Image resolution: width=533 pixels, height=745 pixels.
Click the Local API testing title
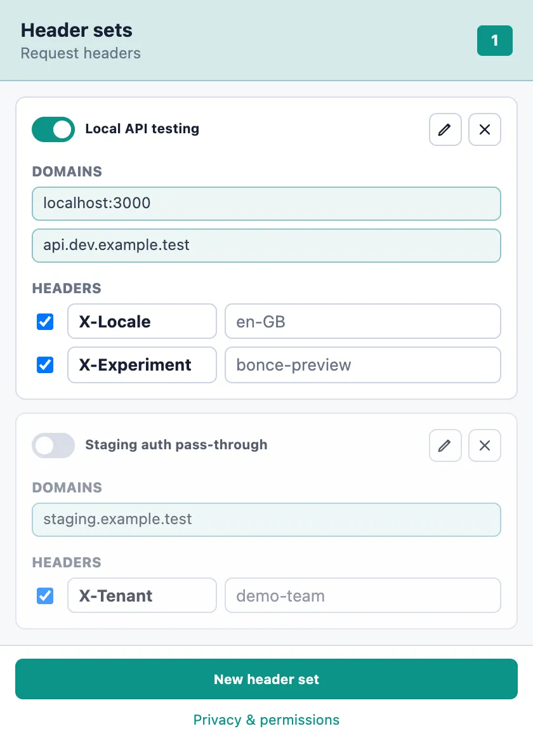coord(142,129)
